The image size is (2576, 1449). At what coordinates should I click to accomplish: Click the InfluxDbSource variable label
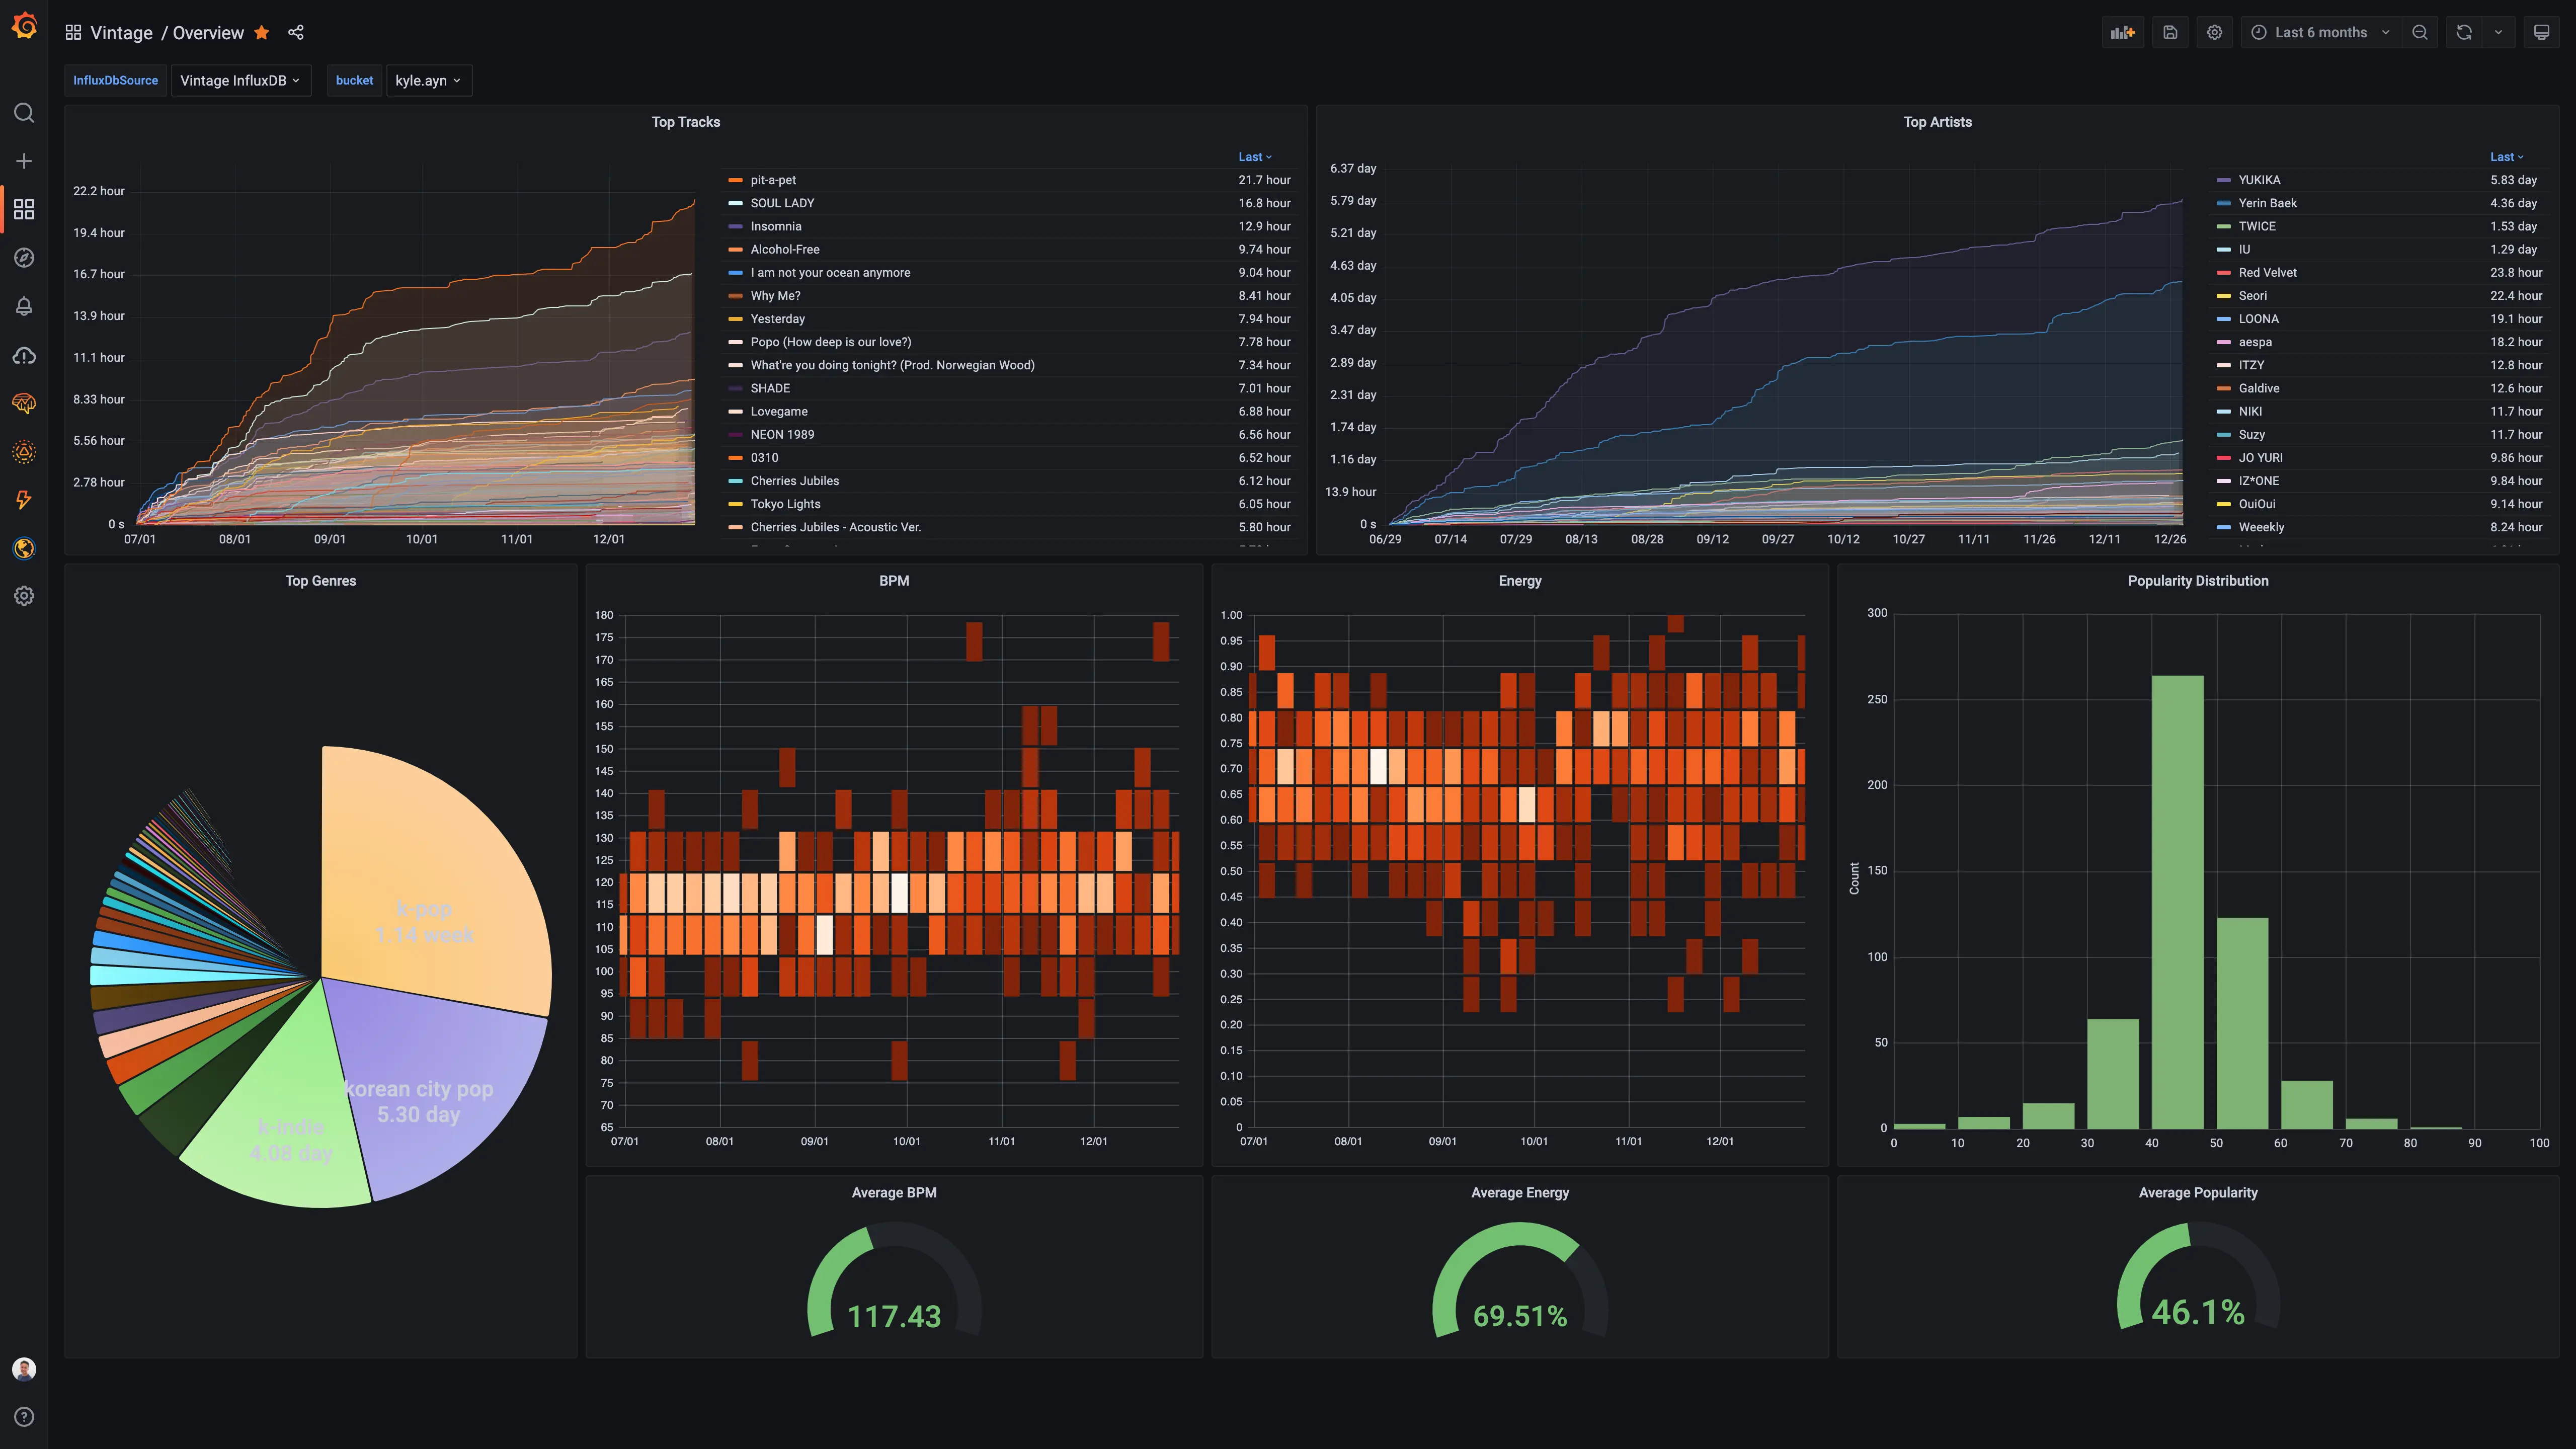(x=115, y=80)
